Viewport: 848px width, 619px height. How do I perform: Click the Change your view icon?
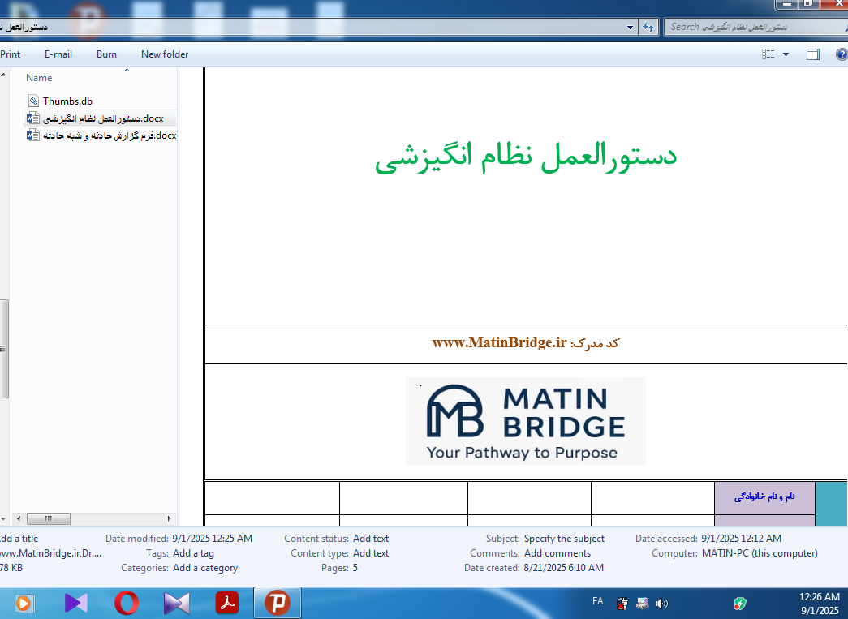click(x=768, y=54)
